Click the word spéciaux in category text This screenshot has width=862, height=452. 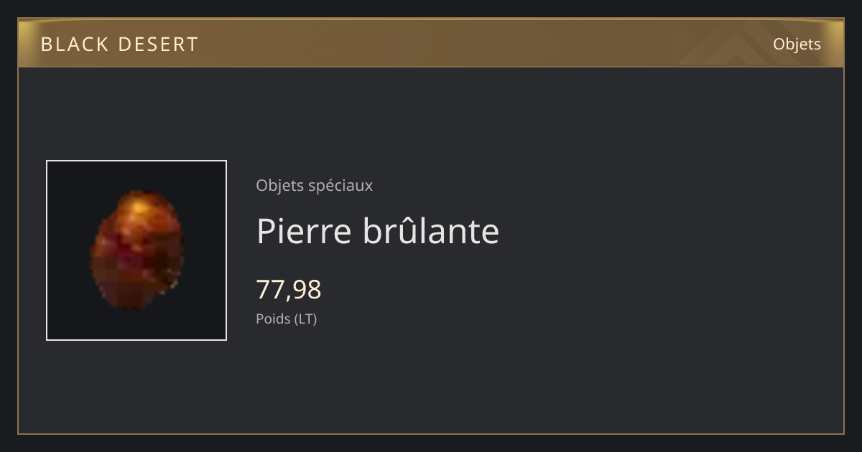coord(340,187)
